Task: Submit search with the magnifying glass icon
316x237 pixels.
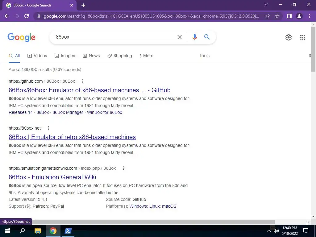Action: (x=207, y=37)
